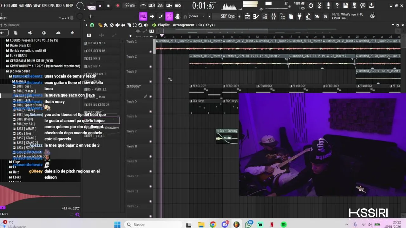Click the shopping cart icon
This screenshot has width=406, height=228.
click(325, 16)
